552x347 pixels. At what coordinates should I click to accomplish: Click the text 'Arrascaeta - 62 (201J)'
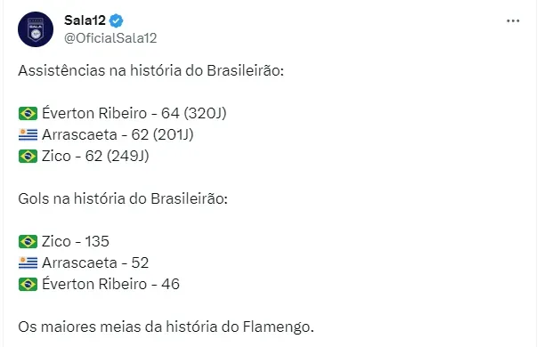pos(118,134)
